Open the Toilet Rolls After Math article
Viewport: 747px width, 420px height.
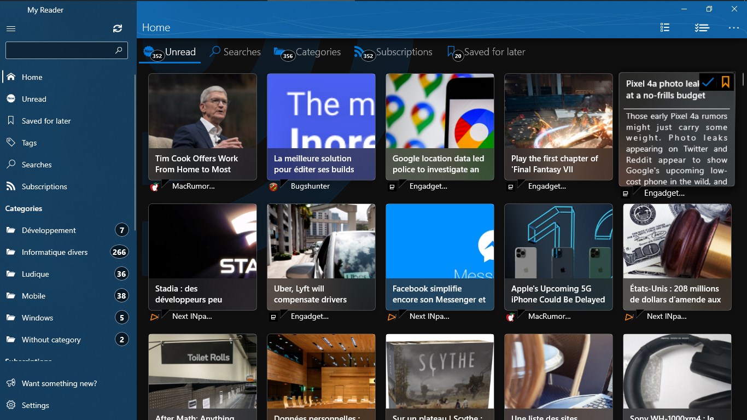point(202,377)
